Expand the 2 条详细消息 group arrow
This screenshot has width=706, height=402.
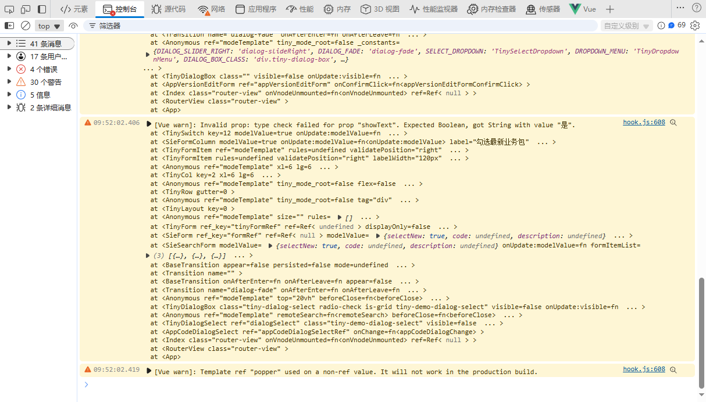pyautogui.click(x=9, y=107)
